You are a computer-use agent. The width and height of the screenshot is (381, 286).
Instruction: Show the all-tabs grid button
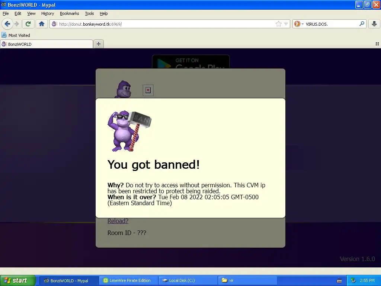377,44
